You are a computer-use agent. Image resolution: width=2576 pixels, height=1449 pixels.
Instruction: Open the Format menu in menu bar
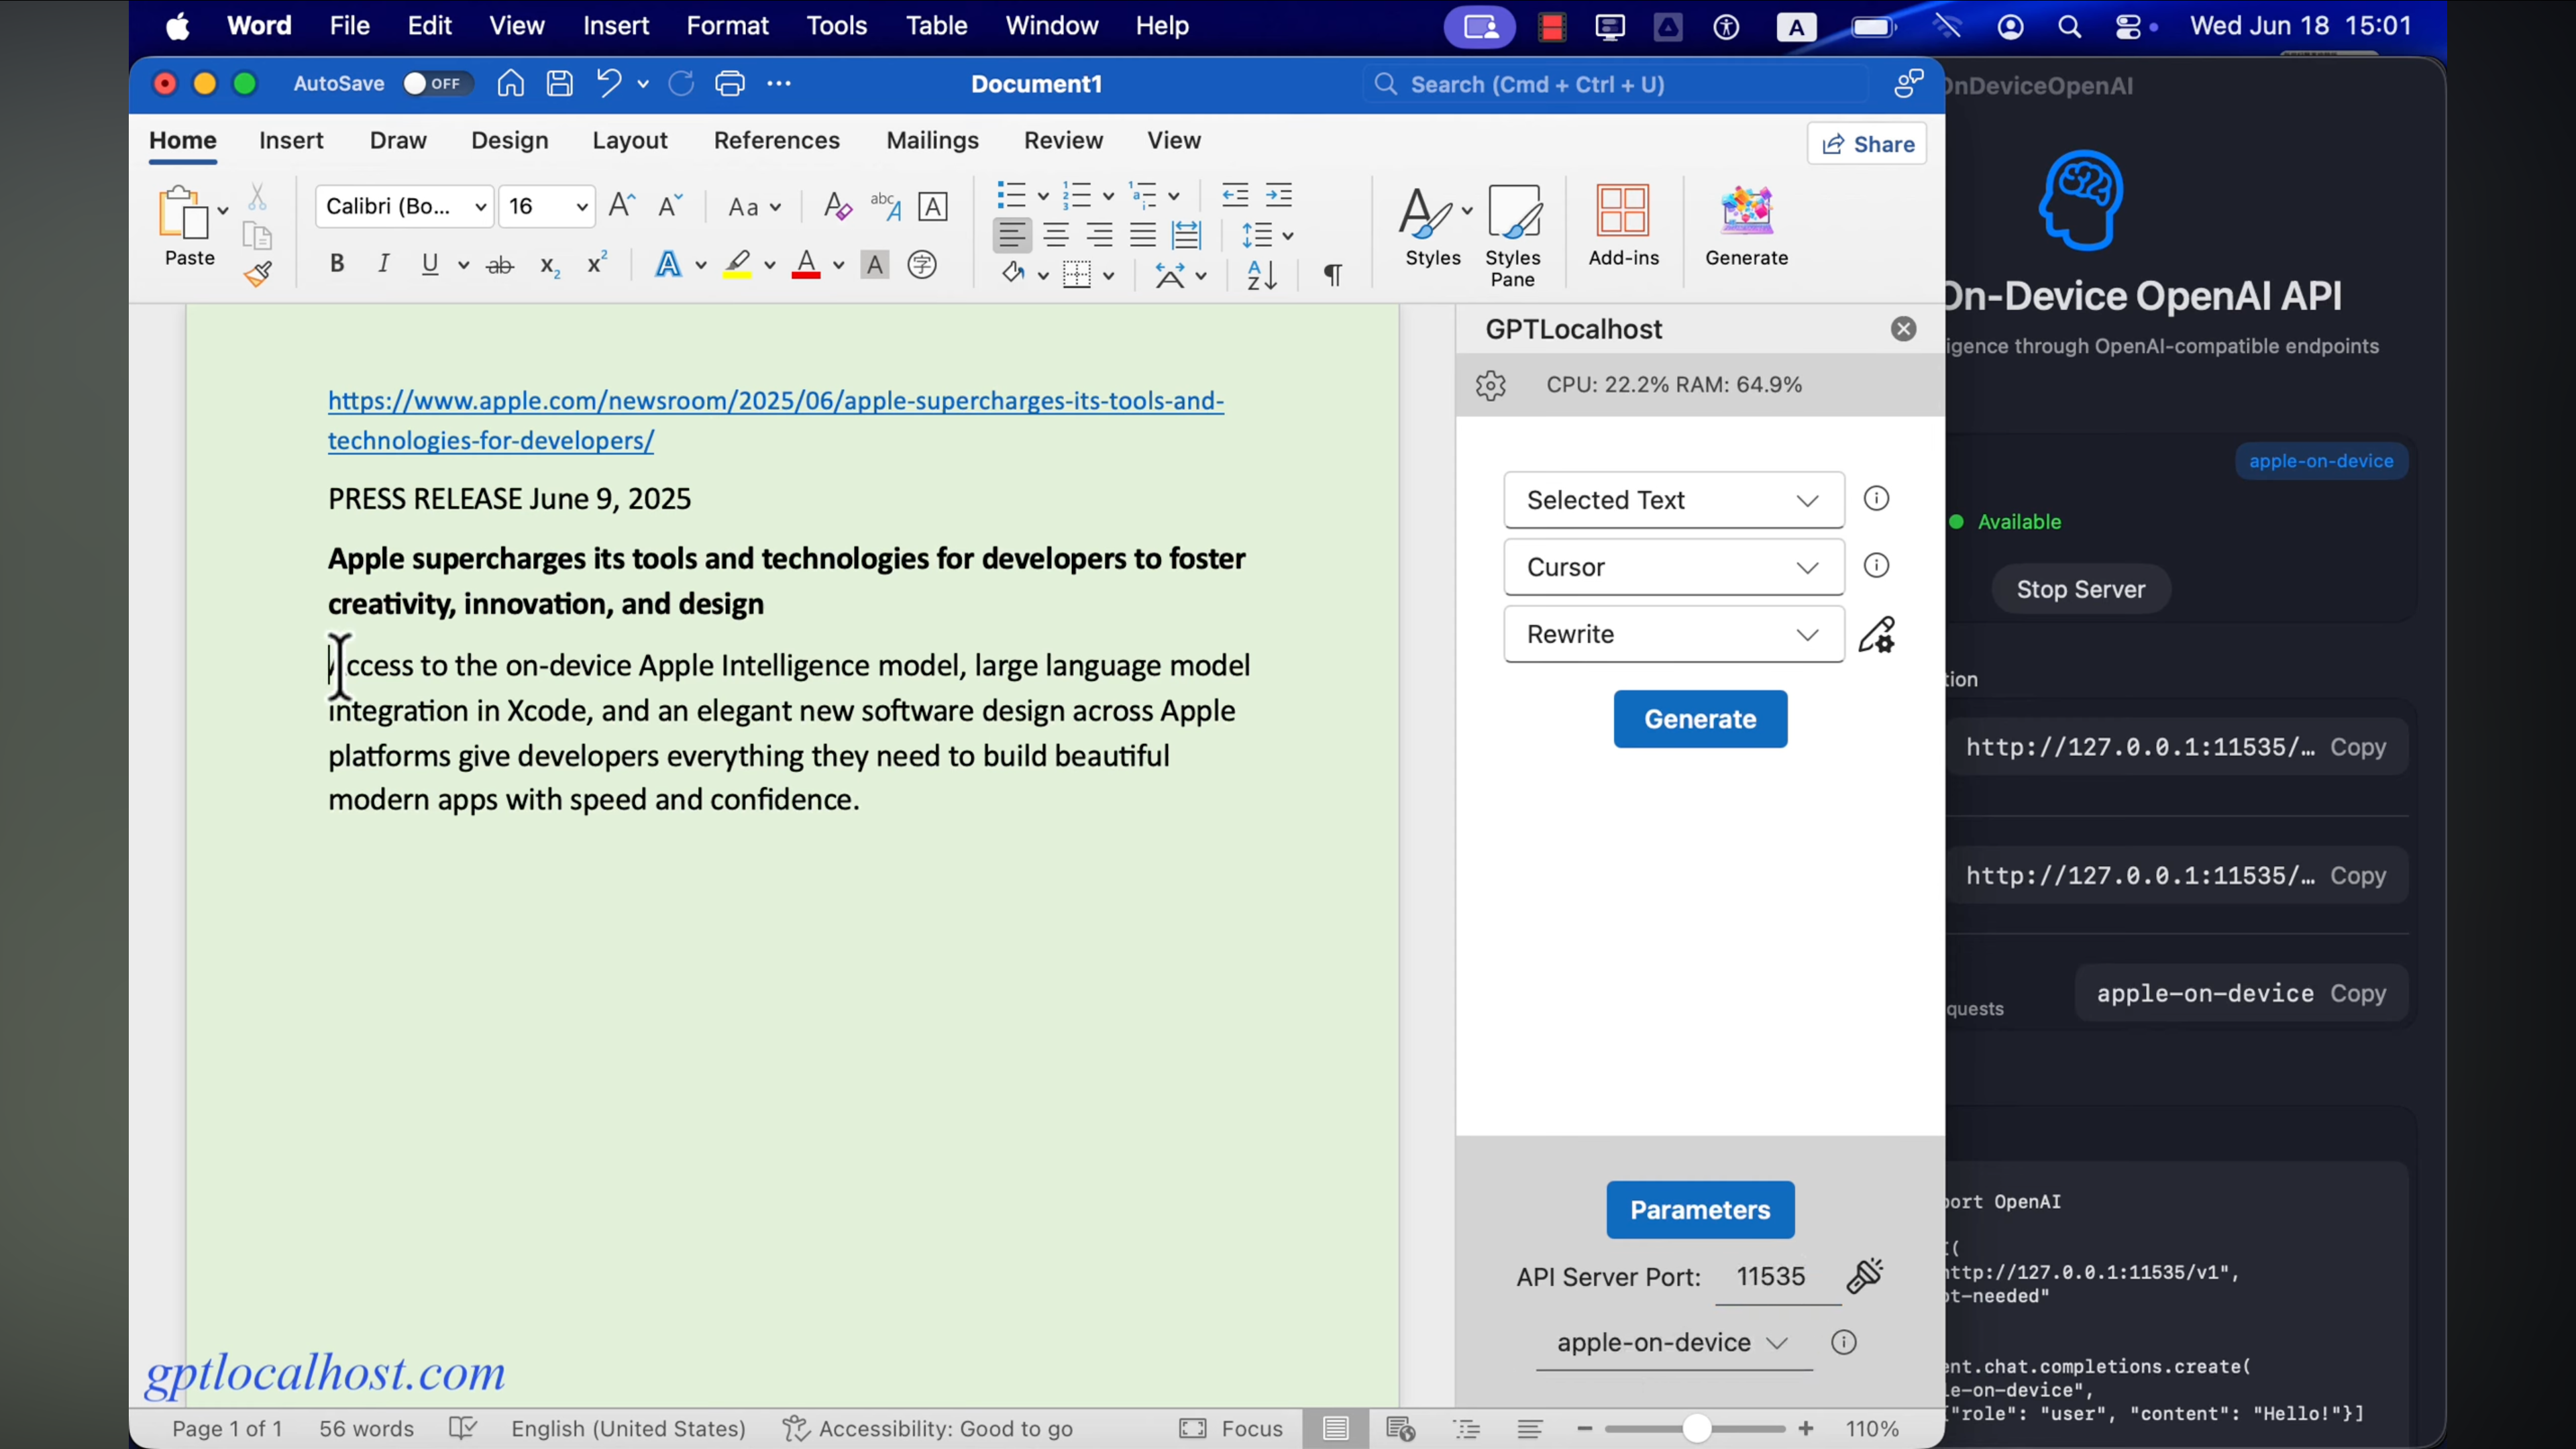pos(727,26)
